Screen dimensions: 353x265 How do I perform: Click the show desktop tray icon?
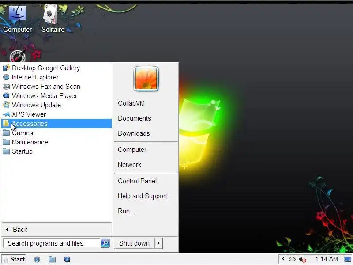[x=348, y=259]
